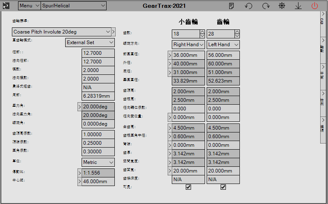Decrease the pinion tooth count 18 with down arrow
Screen dimensions: 328x204
coord(202,36)
